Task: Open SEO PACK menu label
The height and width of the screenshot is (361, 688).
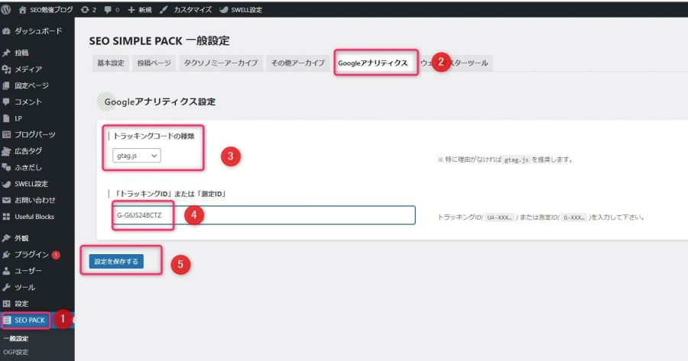Action: [x=30, y=321]
